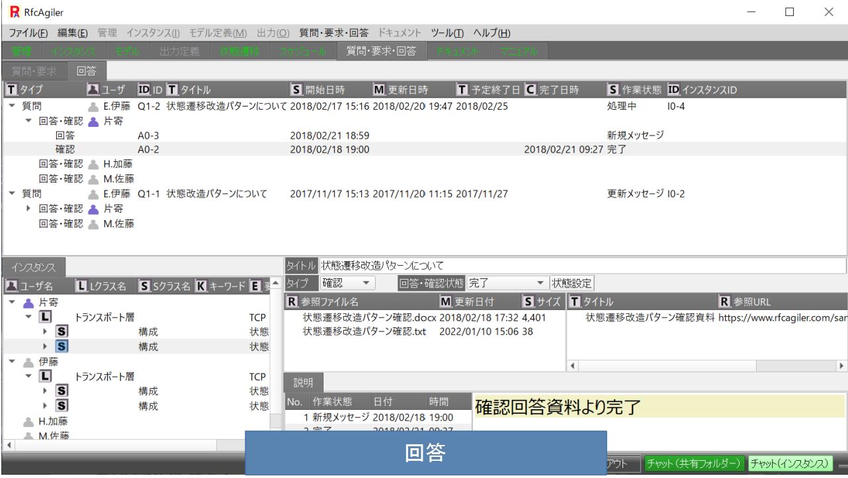Select file 状態遷移改造パターン確認.txt

click(426, 331)
